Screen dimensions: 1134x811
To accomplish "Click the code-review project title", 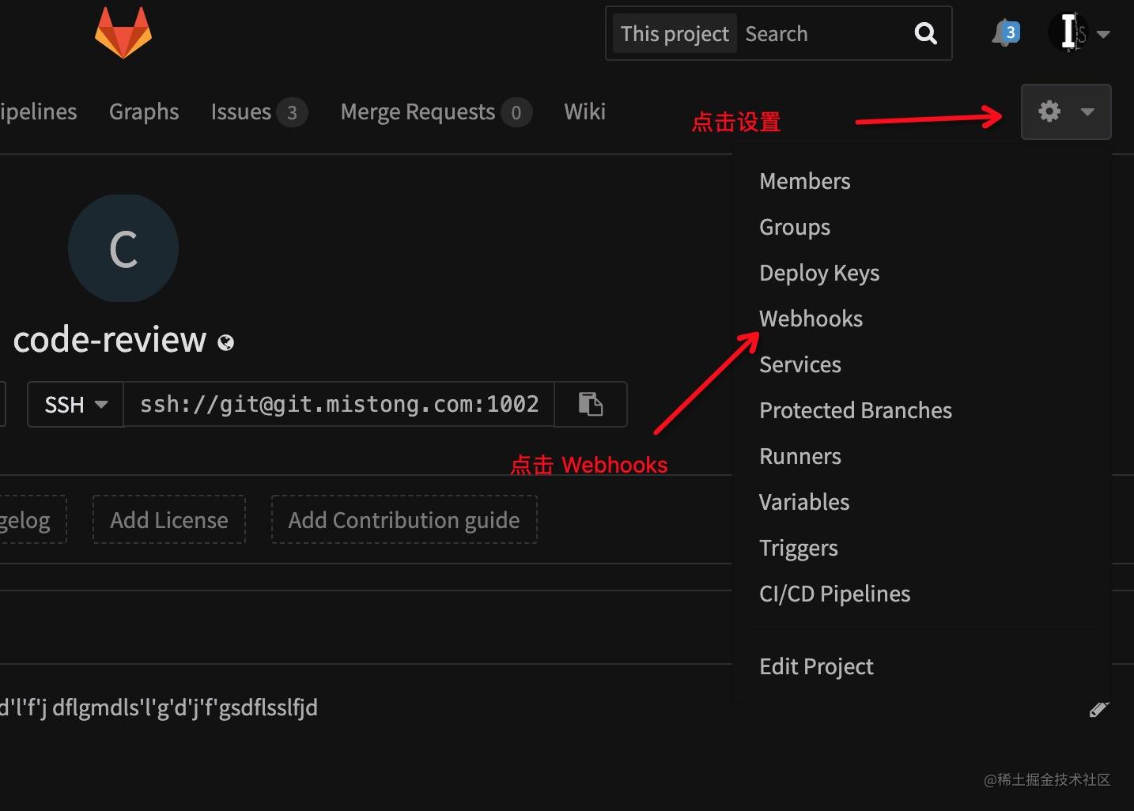I will point(110,340).
